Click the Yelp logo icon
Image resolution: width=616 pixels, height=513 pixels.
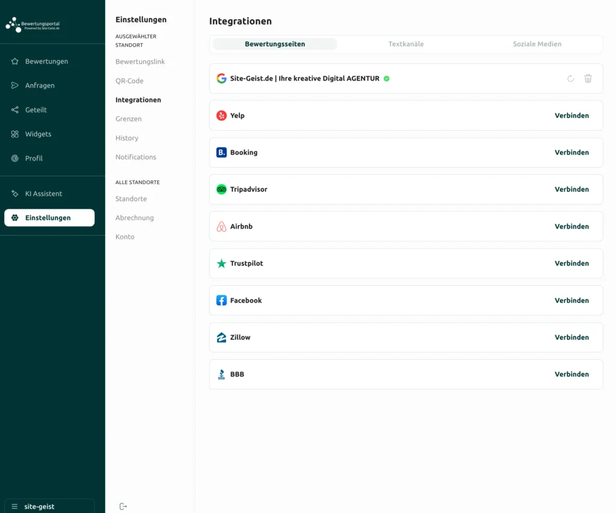coord(221,115)
